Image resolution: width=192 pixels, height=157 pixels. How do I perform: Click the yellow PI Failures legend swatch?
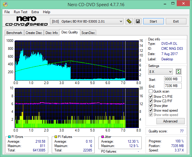coord(56,137)
